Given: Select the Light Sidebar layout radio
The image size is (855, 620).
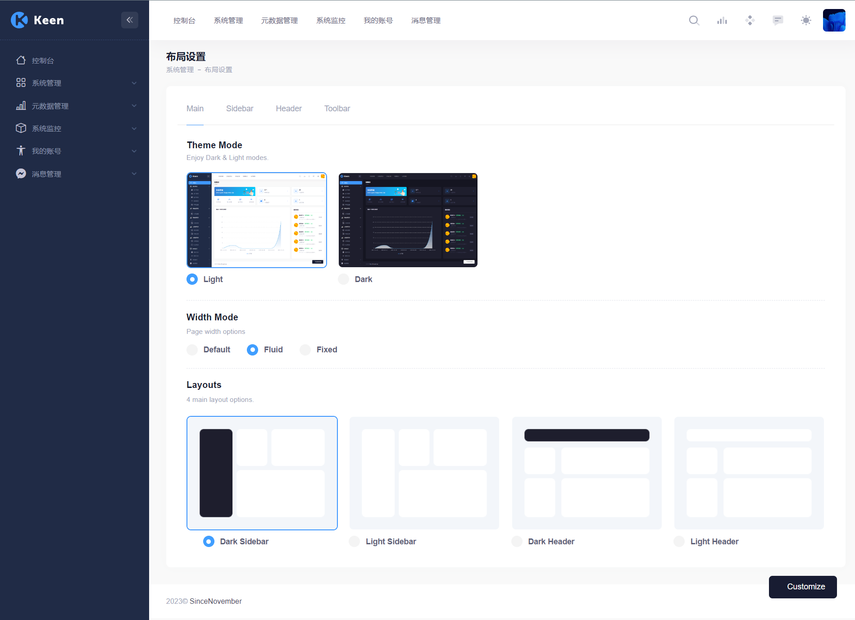Looking at the screenshot, I should 355,542.
